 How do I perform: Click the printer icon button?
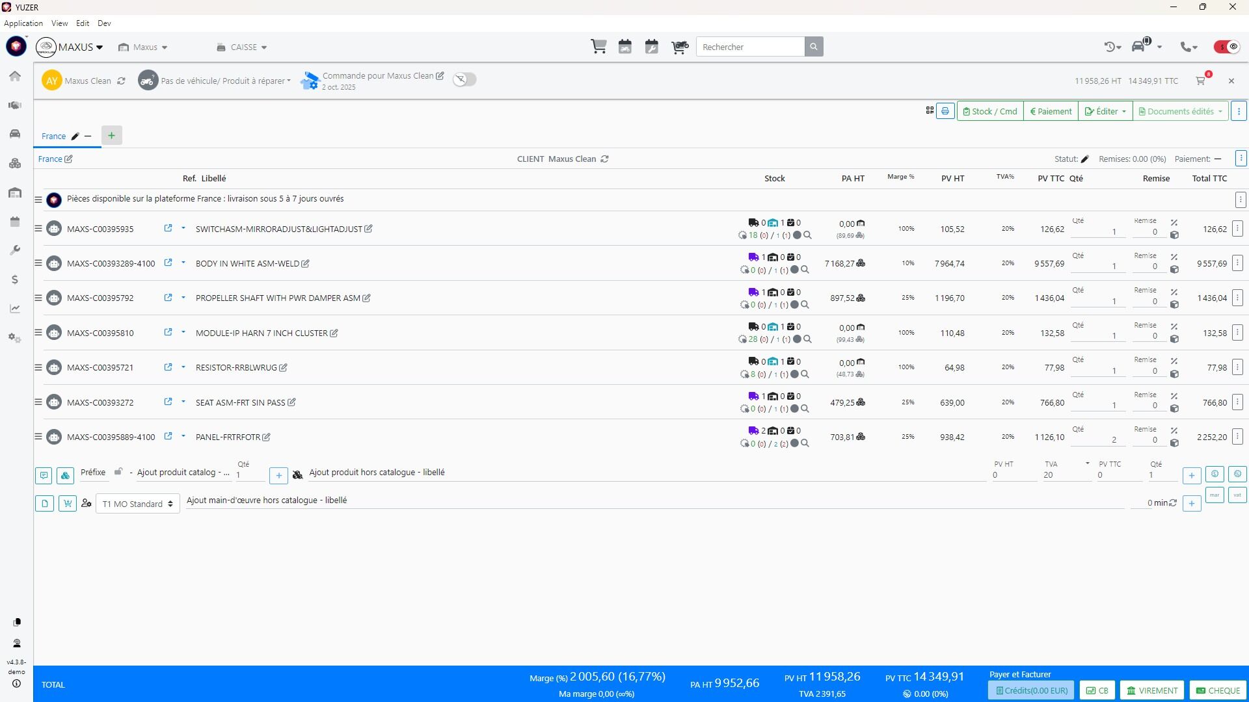point(945,111)
